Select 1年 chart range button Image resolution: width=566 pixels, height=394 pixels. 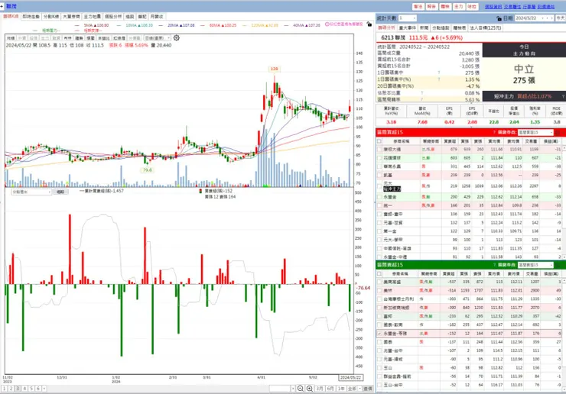[341, 388]
